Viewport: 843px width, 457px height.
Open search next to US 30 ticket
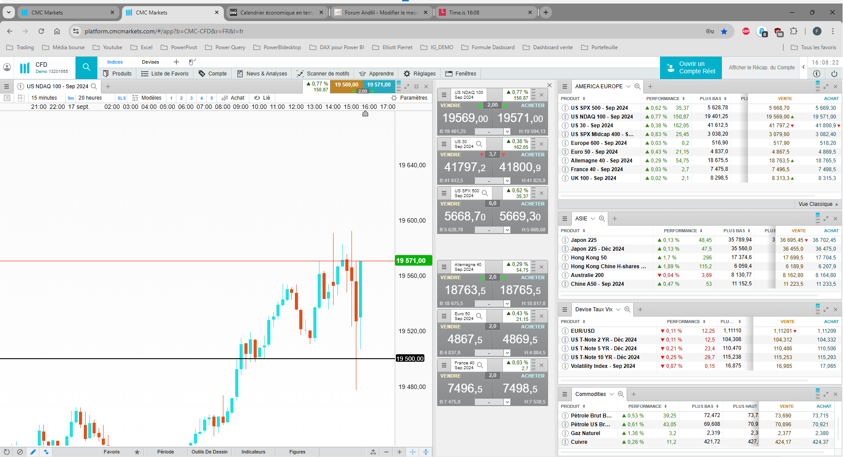point(479,144)
